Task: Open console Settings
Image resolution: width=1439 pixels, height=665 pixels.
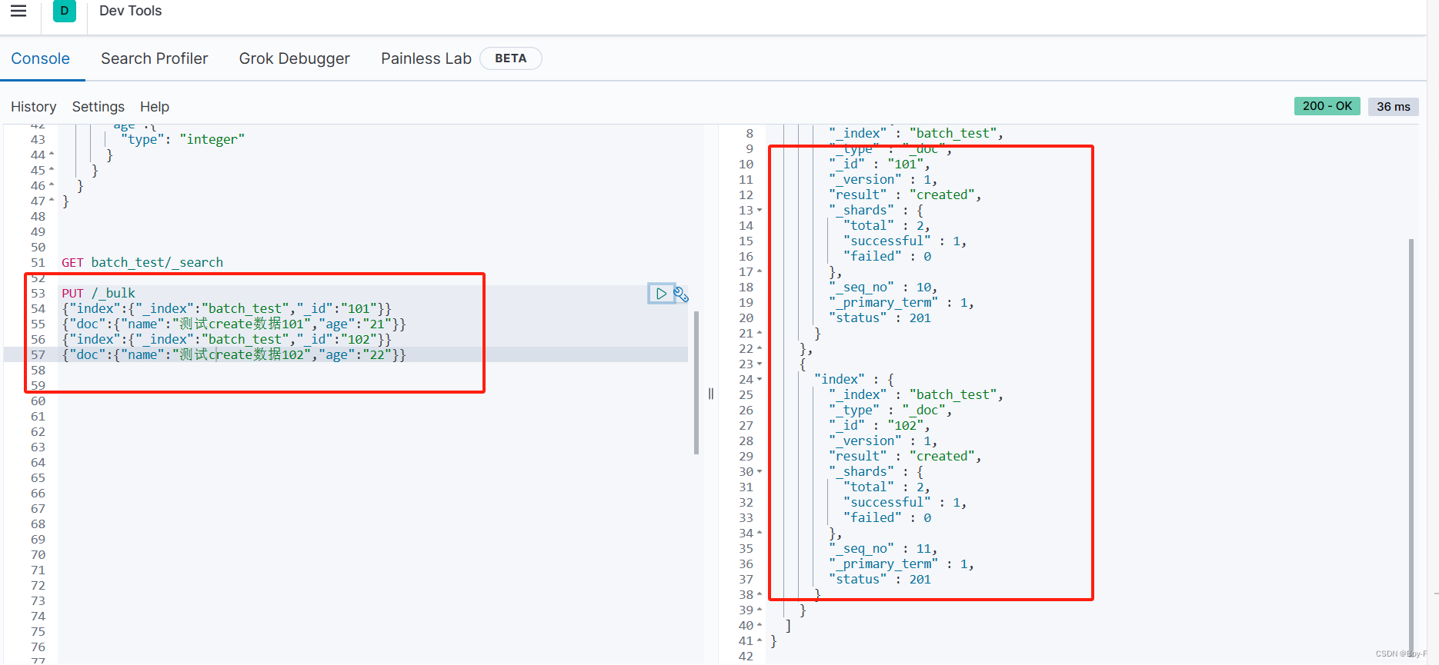Action: 98,107
